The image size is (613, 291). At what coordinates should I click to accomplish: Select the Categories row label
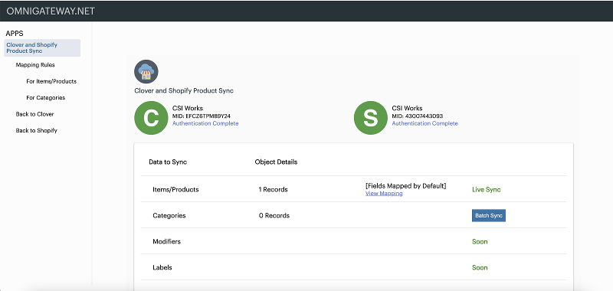click(x=169, y=216)
